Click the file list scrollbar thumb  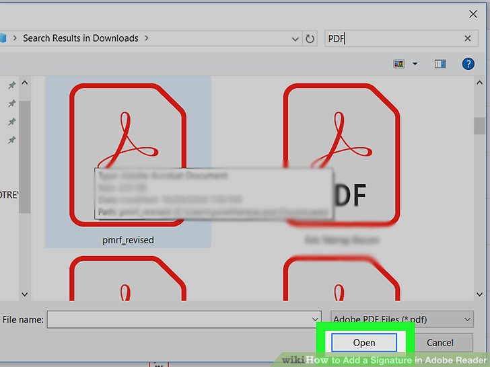tap(479, 126)
